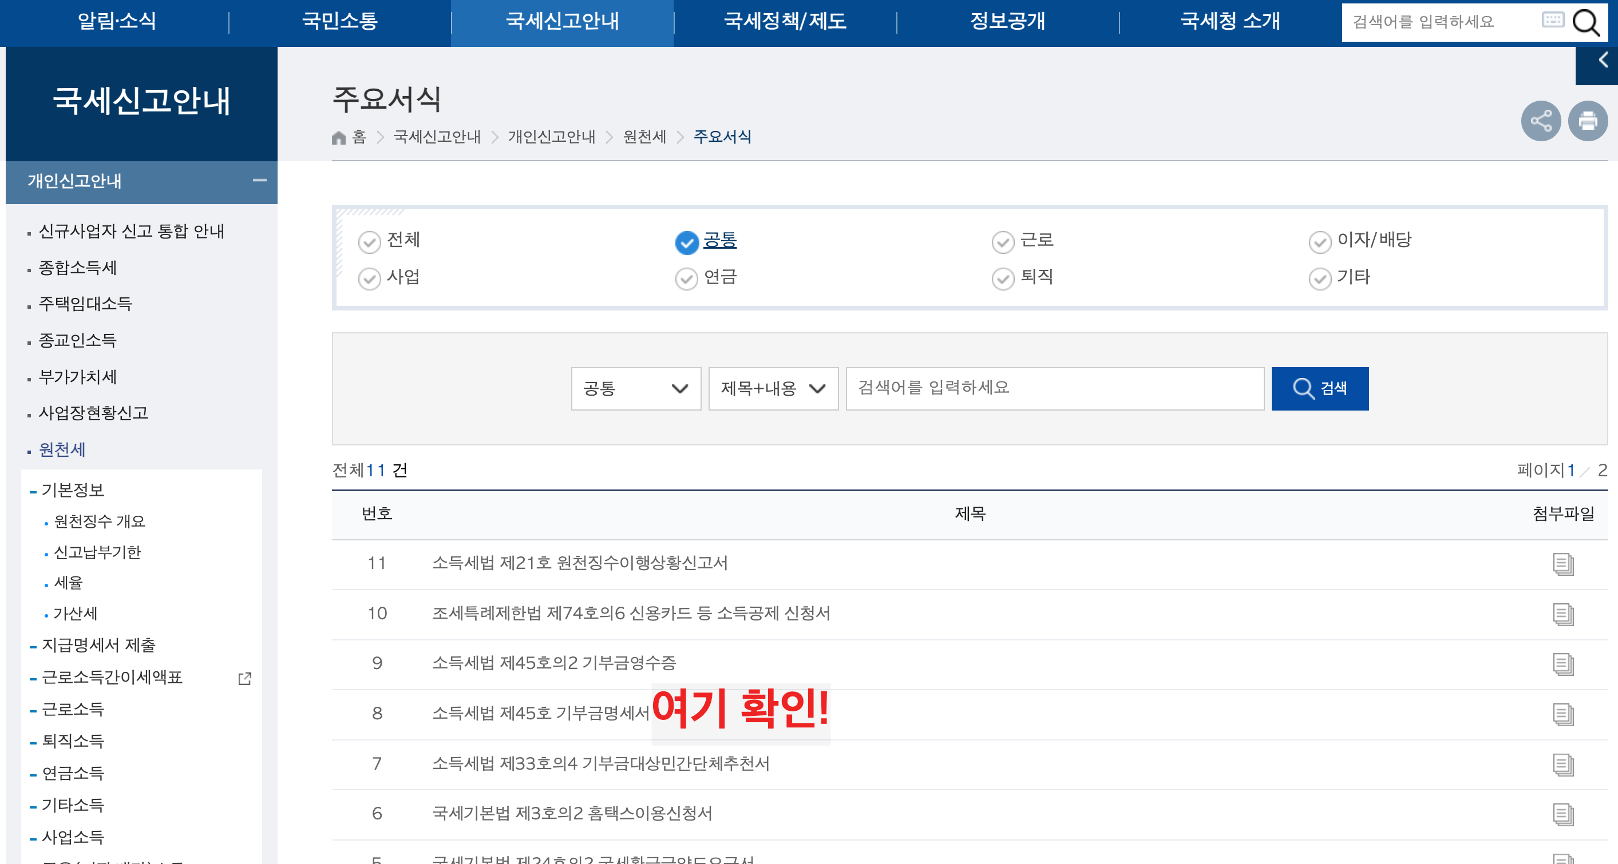Open the 공통 category dropdown
Screen dimensions: 1618x864
point(635,388)
